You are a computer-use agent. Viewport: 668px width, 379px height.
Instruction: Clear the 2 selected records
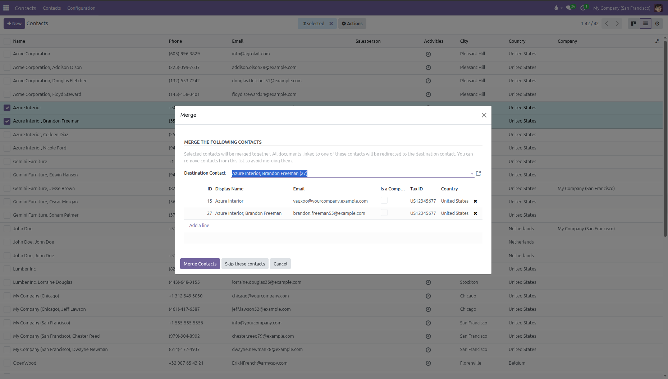coord(331,24)
